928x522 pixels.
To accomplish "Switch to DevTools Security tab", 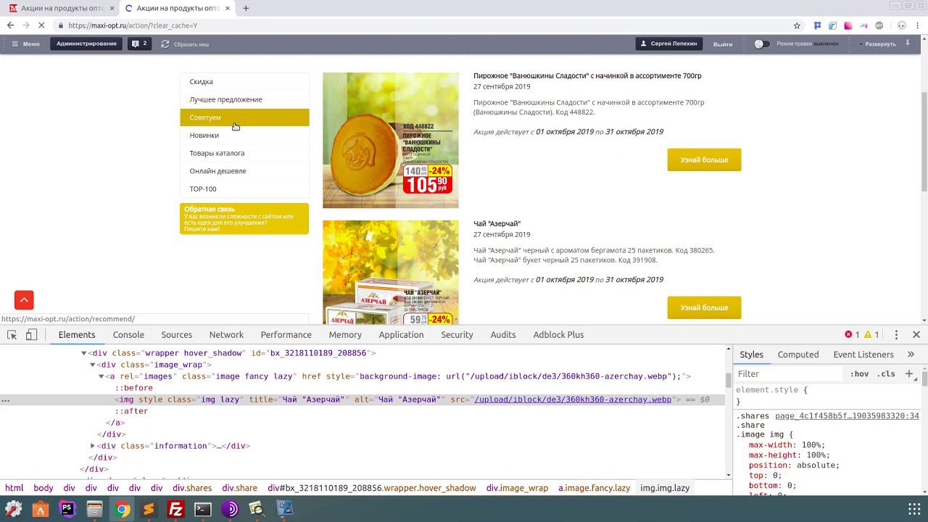I will 457,334.
